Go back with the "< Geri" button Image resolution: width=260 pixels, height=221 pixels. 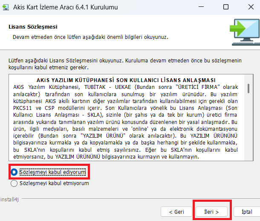click(x=176, y=212)
